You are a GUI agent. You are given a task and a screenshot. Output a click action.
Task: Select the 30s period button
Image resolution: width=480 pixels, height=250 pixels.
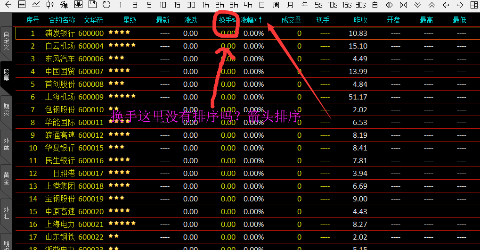pos(361,5)
